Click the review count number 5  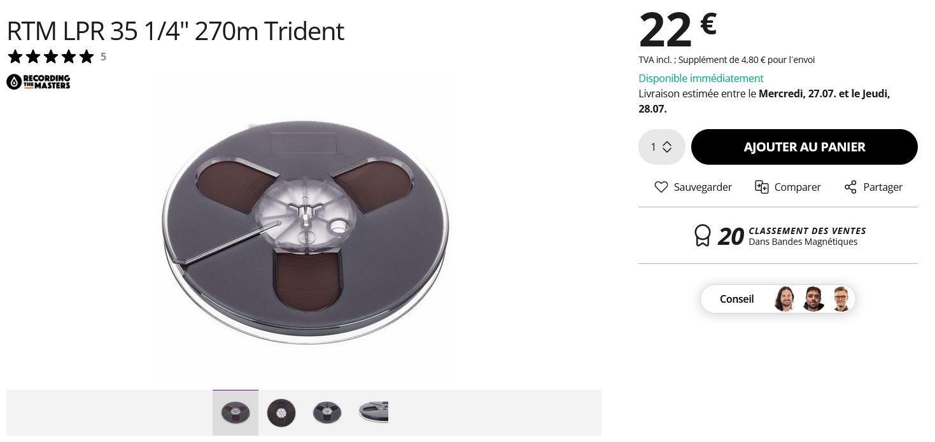(103, 57)
